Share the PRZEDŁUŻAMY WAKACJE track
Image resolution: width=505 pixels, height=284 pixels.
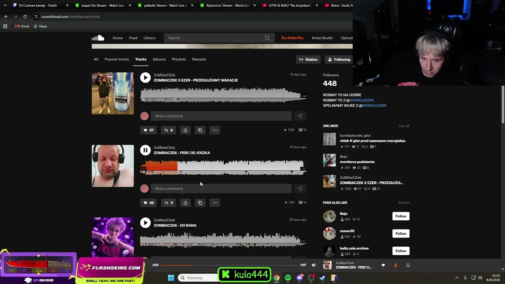(185, 130)
